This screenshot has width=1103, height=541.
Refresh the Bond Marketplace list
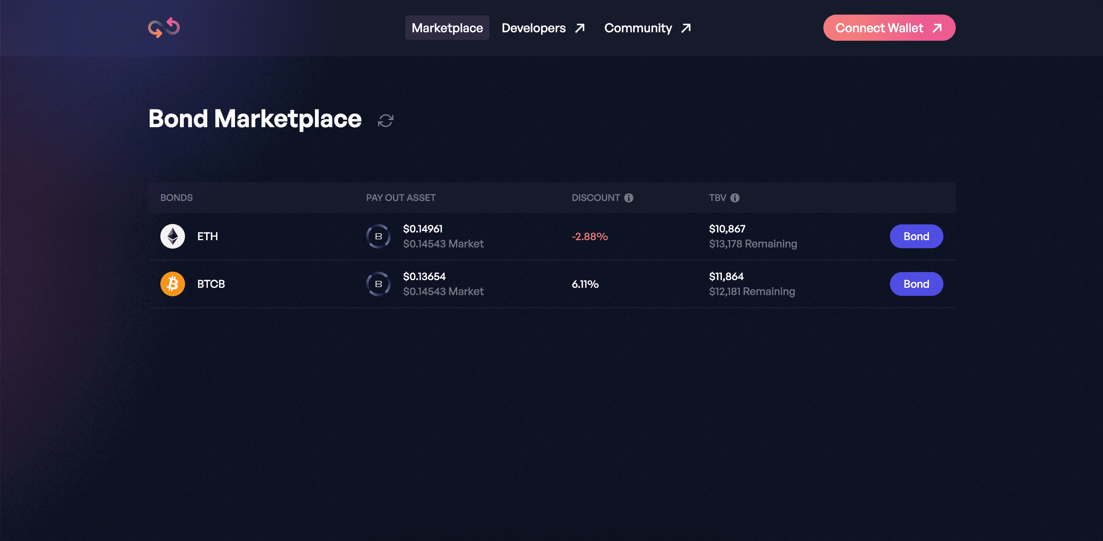pos(385,121)
